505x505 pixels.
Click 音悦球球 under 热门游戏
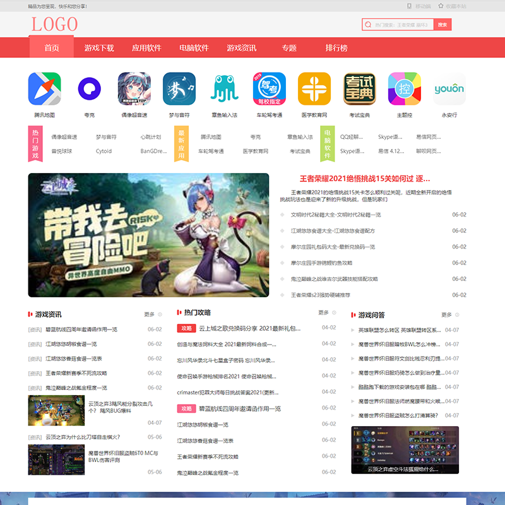[61, 151]
